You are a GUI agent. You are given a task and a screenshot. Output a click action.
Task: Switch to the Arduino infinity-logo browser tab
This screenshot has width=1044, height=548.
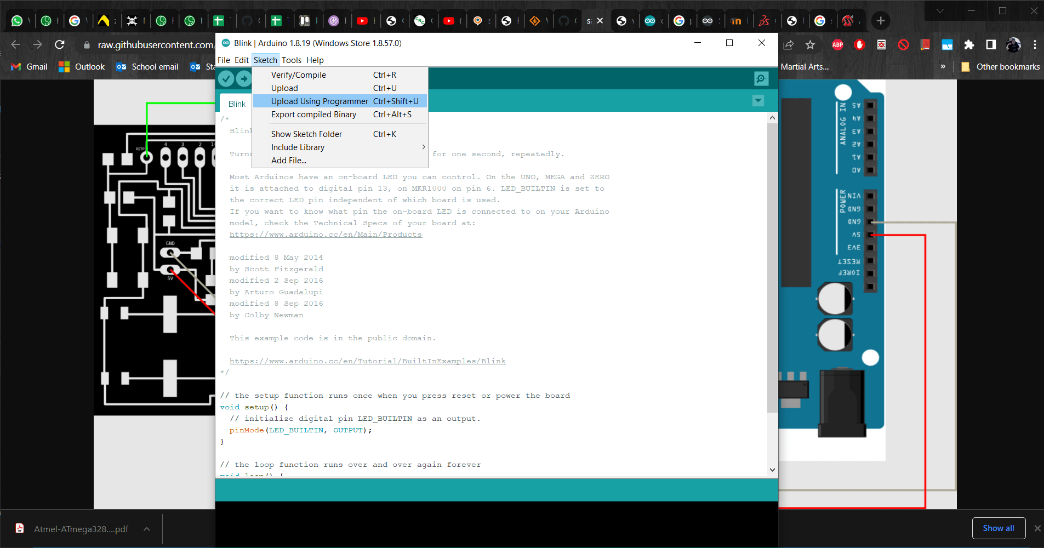pyautogui.click(x=650, y=21)
